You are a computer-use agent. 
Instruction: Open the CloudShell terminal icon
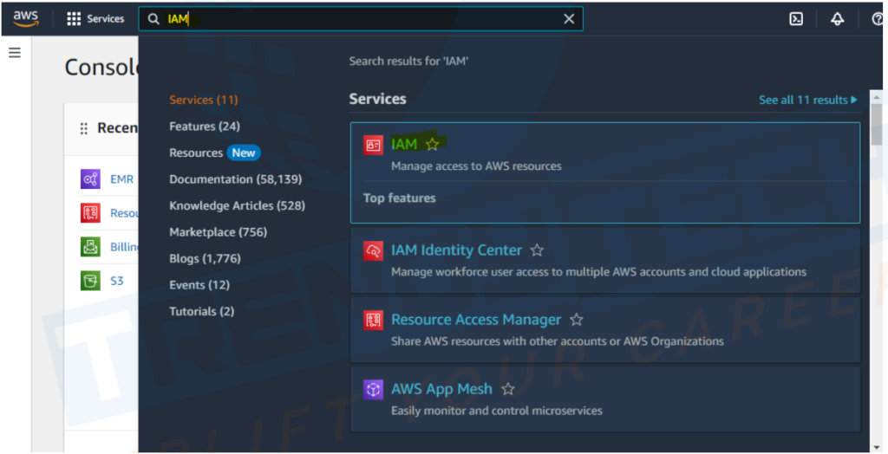point(796,19)
